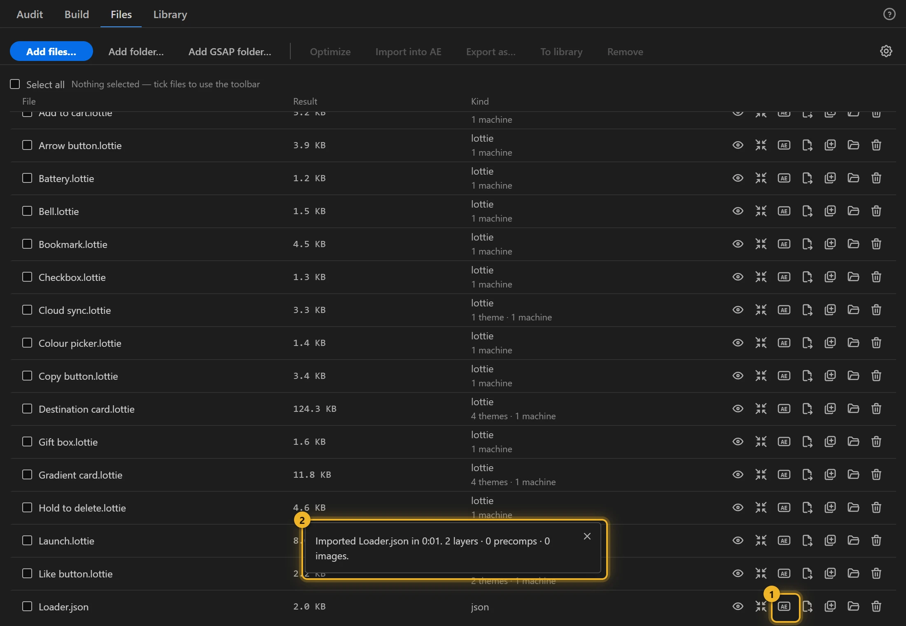Optimize Bell.lottie using its compress icon
Screen dimensions: 906x626
(x=761, y=211)
